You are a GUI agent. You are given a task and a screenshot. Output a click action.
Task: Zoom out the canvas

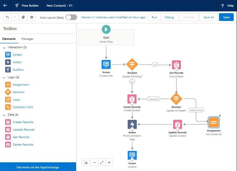coord(94,162)
